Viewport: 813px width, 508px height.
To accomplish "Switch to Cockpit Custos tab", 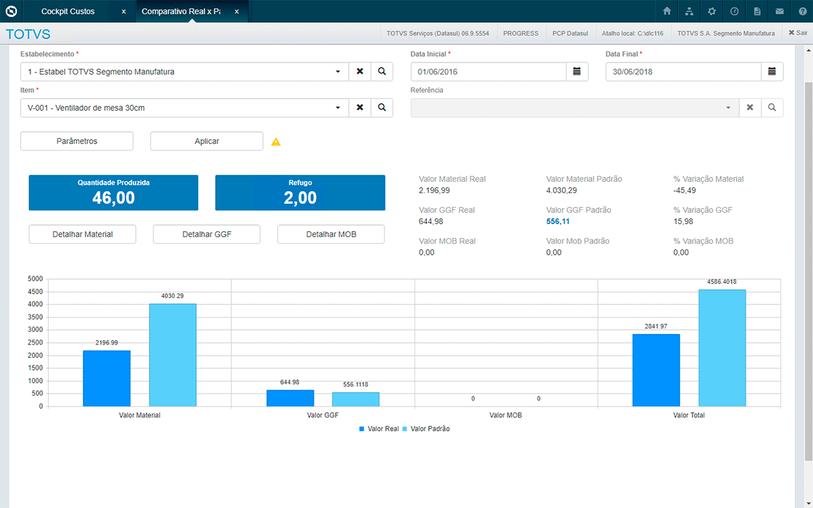I will pos(68,11).
